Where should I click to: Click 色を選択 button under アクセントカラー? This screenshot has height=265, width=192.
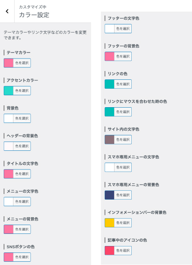pos(22,91)
